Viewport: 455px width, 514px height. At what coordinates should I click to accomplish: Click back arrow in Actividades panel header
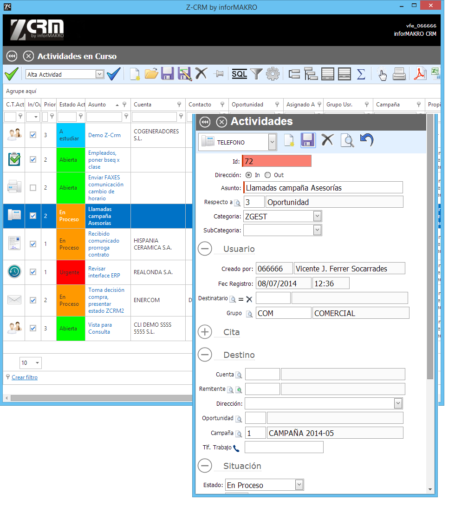point(205,122)
